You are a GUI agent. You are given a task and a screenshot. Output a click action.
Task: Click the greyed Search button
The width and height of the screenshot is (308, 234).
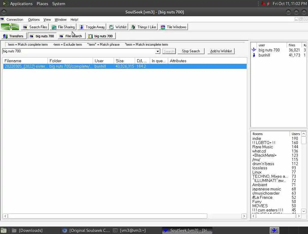pos(169,51)
